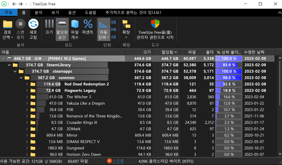This screenshot has width=282, height=165.
Task: Sort by the Name (이름) column header
Action: 62,52
